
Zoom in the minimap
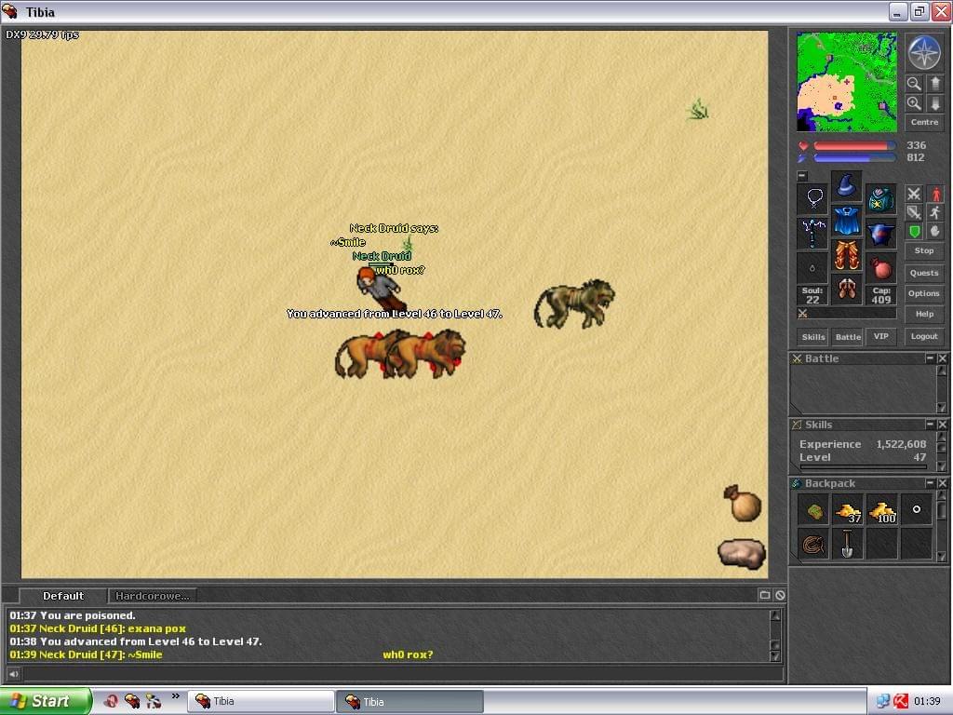point(914,103)
